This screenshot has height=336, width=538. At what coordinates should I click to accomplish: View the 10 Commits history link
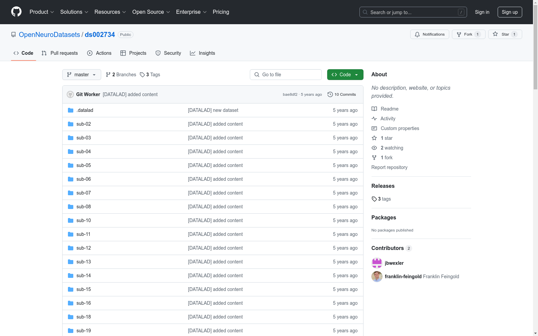(x=342, y=94)
